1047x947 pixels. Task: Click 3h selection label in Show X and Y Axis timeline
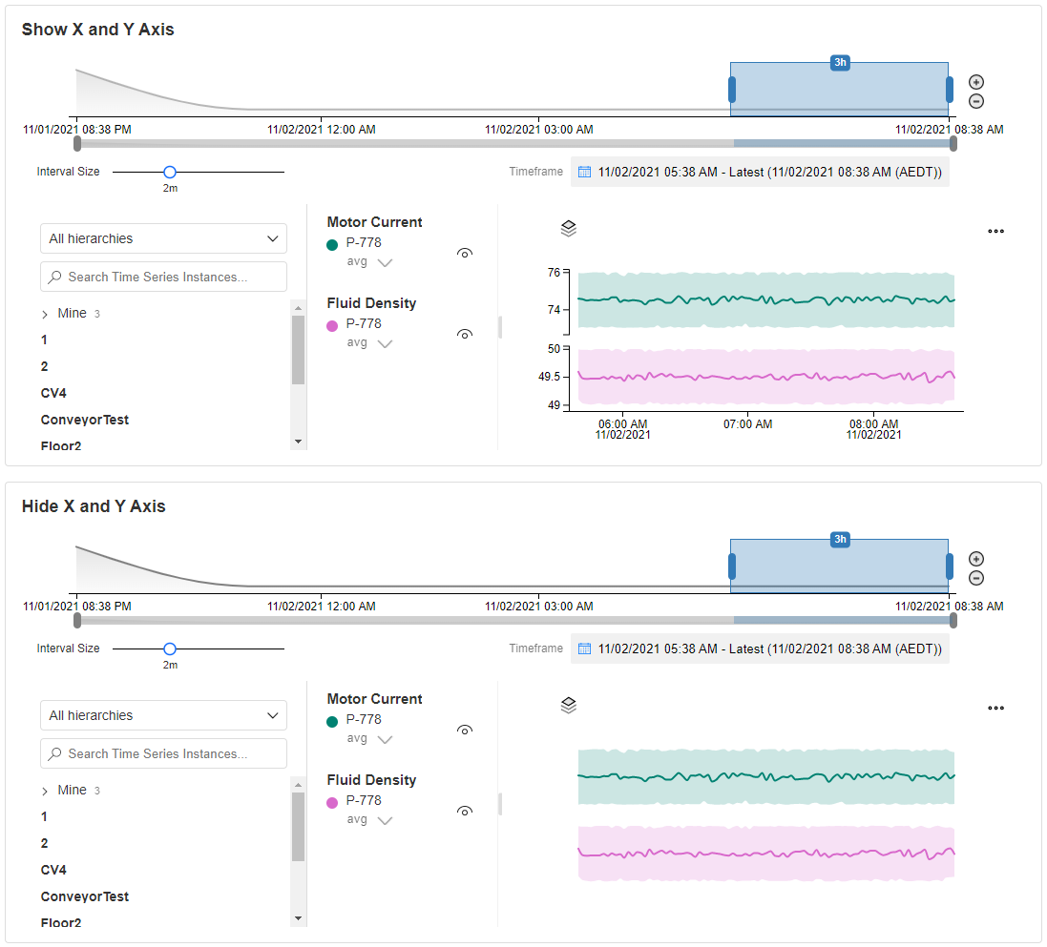pos(840,63)
